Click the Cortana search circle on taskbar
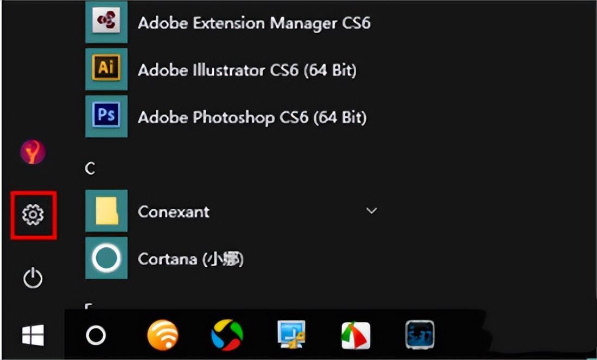The width and height of the screenshot is (597, 360). [96, 336]
